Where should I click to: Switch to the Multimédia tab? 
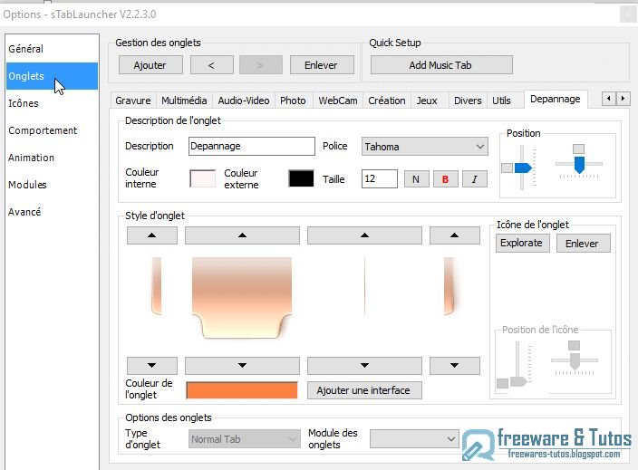pos(184,101)
